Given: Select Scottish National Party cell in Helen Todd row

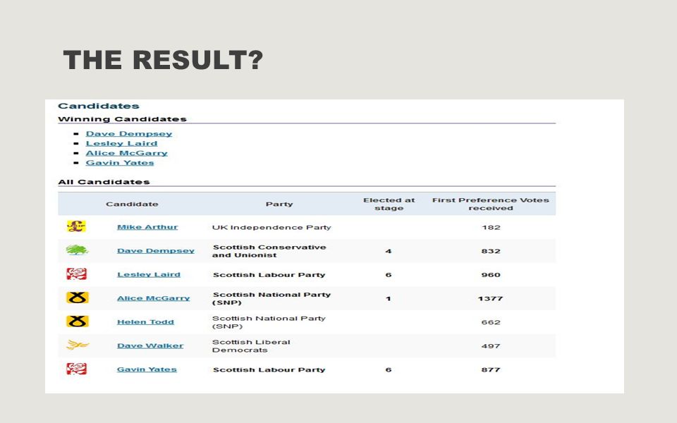Looking at the screenshot, I should pos(269,322).
